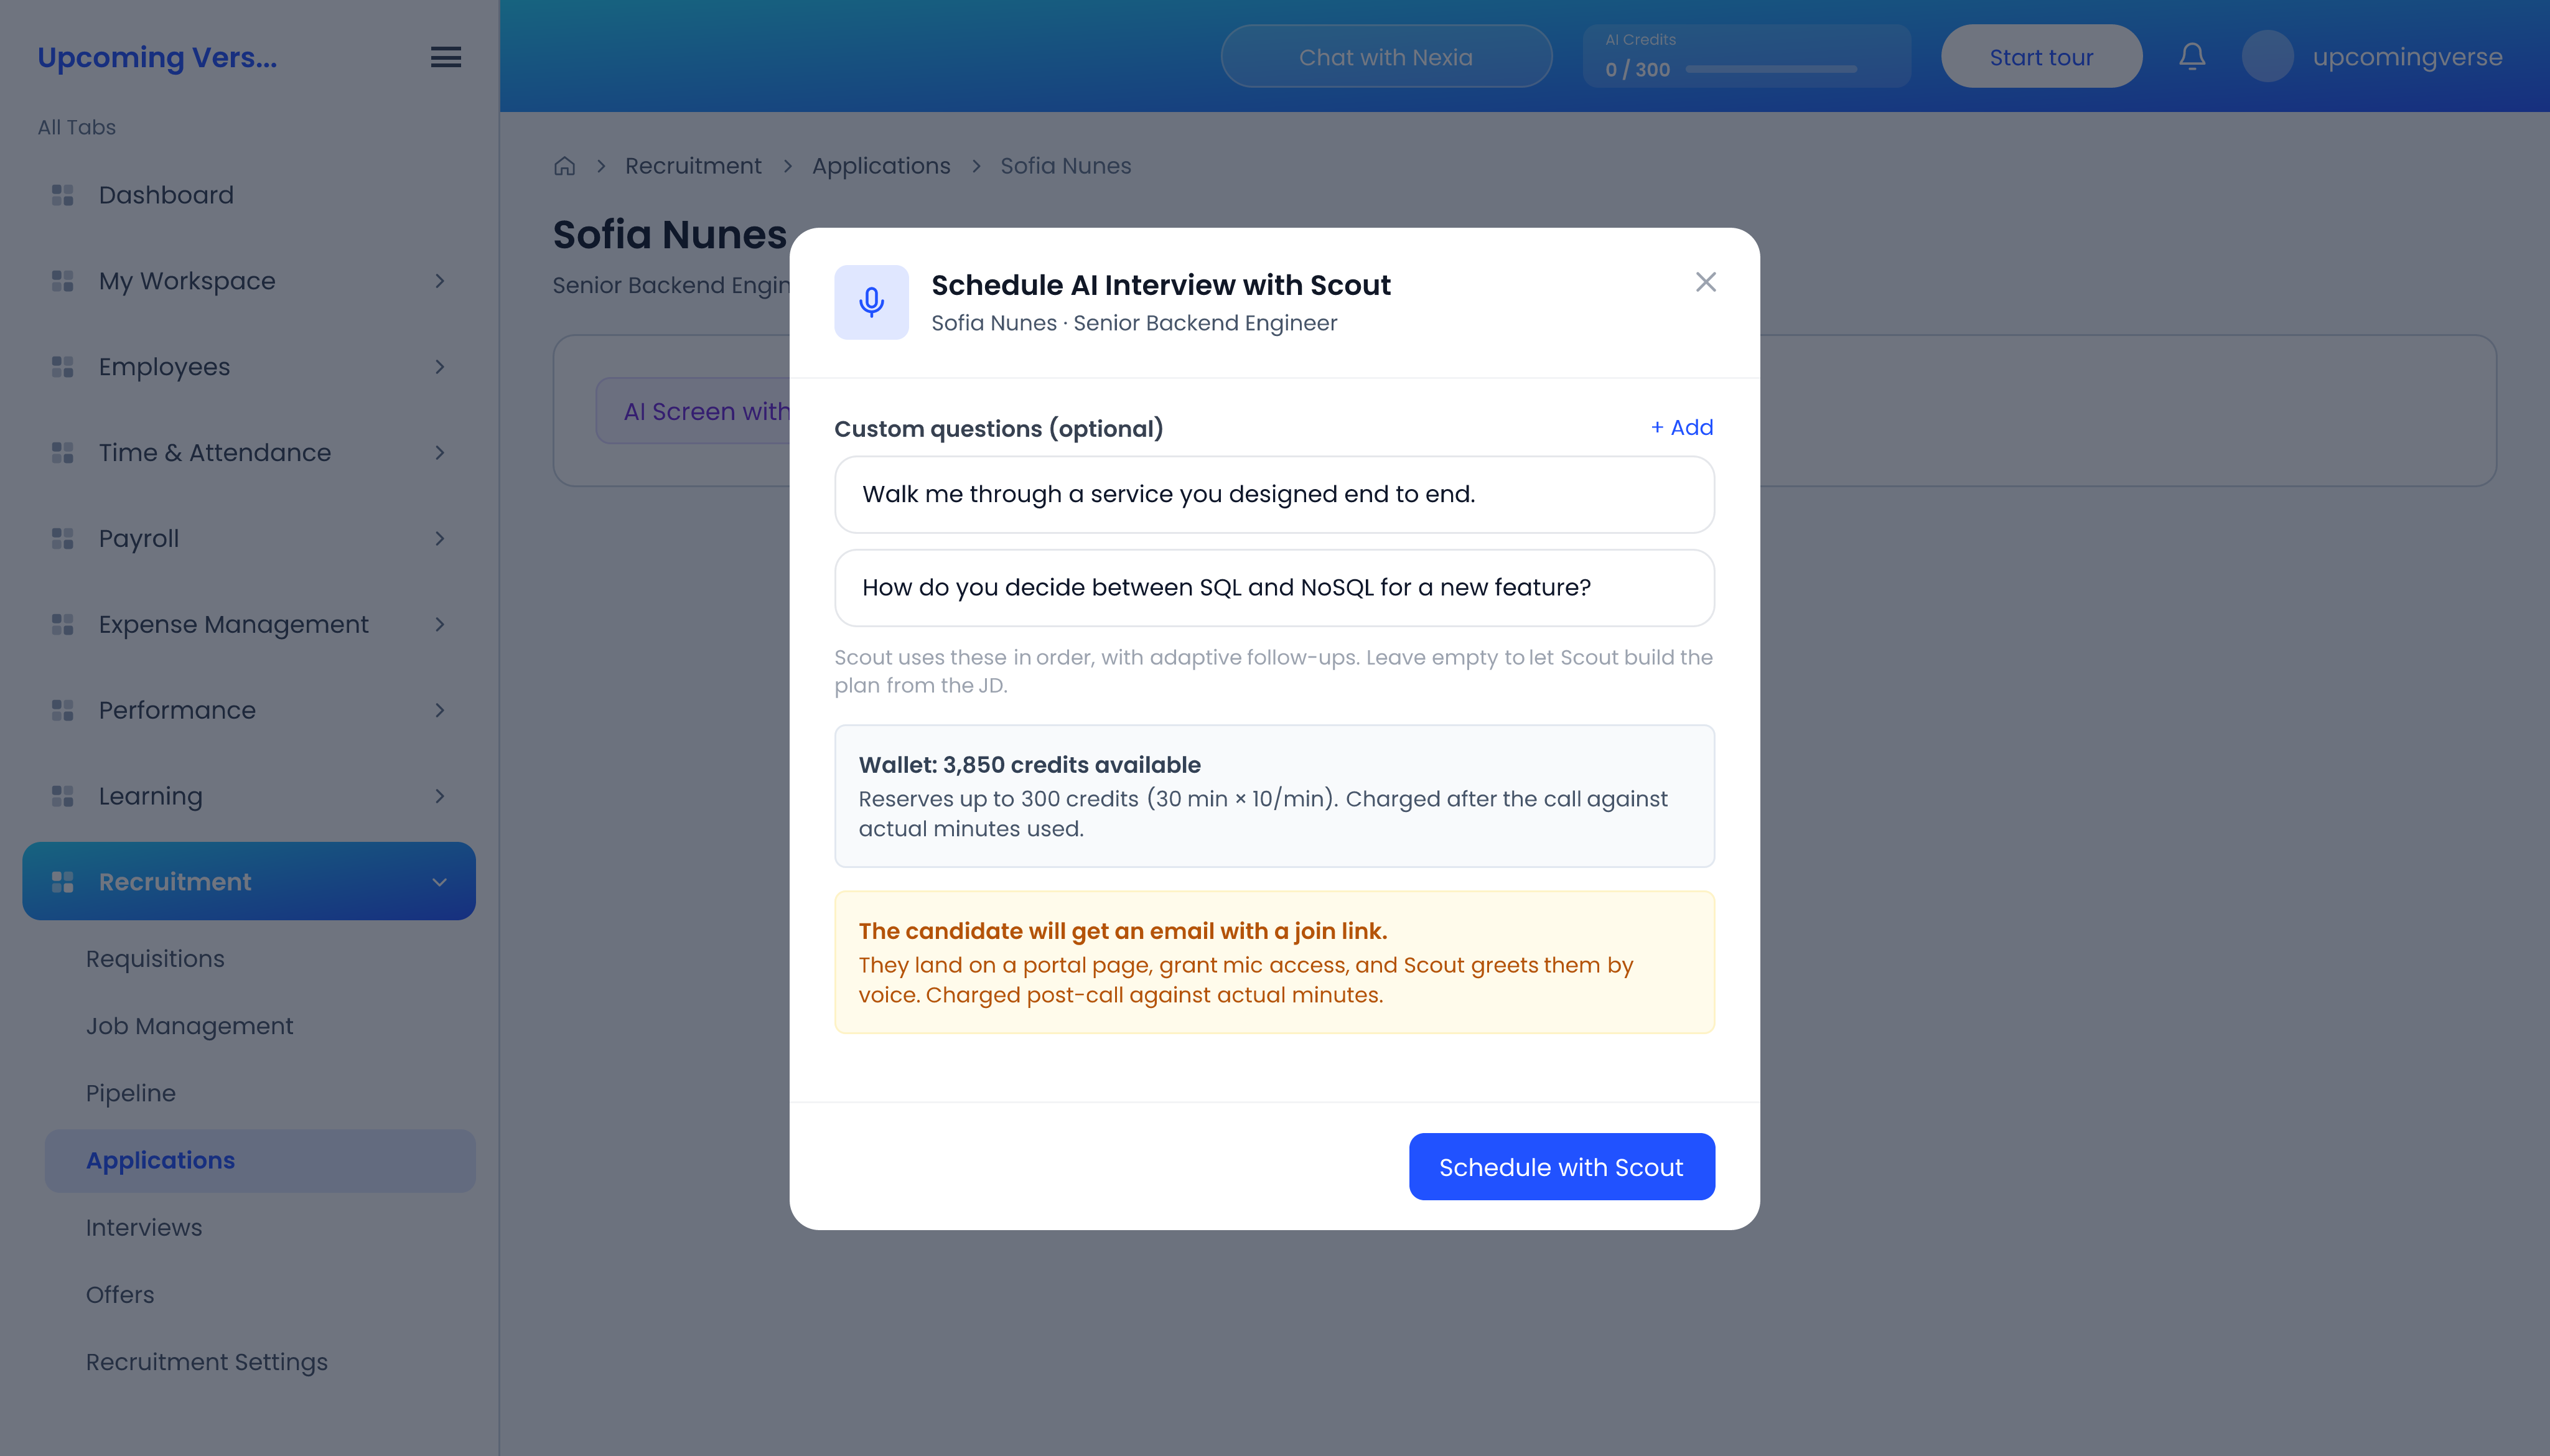
Task: Click AI Screen with button behind dialog
Action: point(694,411)
